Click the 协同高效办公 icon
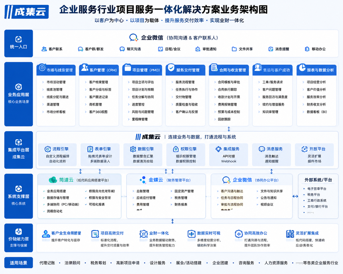The width and height of the screenshot is (343, 274). tap(239, 234)
